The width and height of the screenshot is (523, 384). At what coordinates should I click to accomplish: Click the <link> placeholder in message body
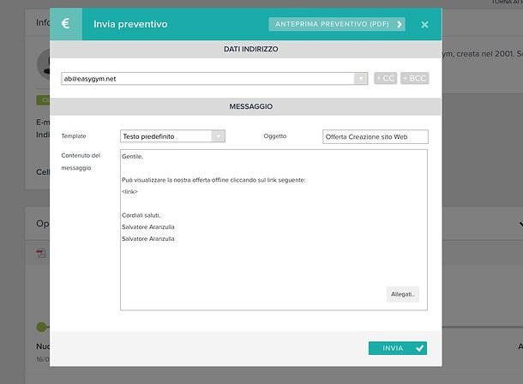click(x=129, y=192)
